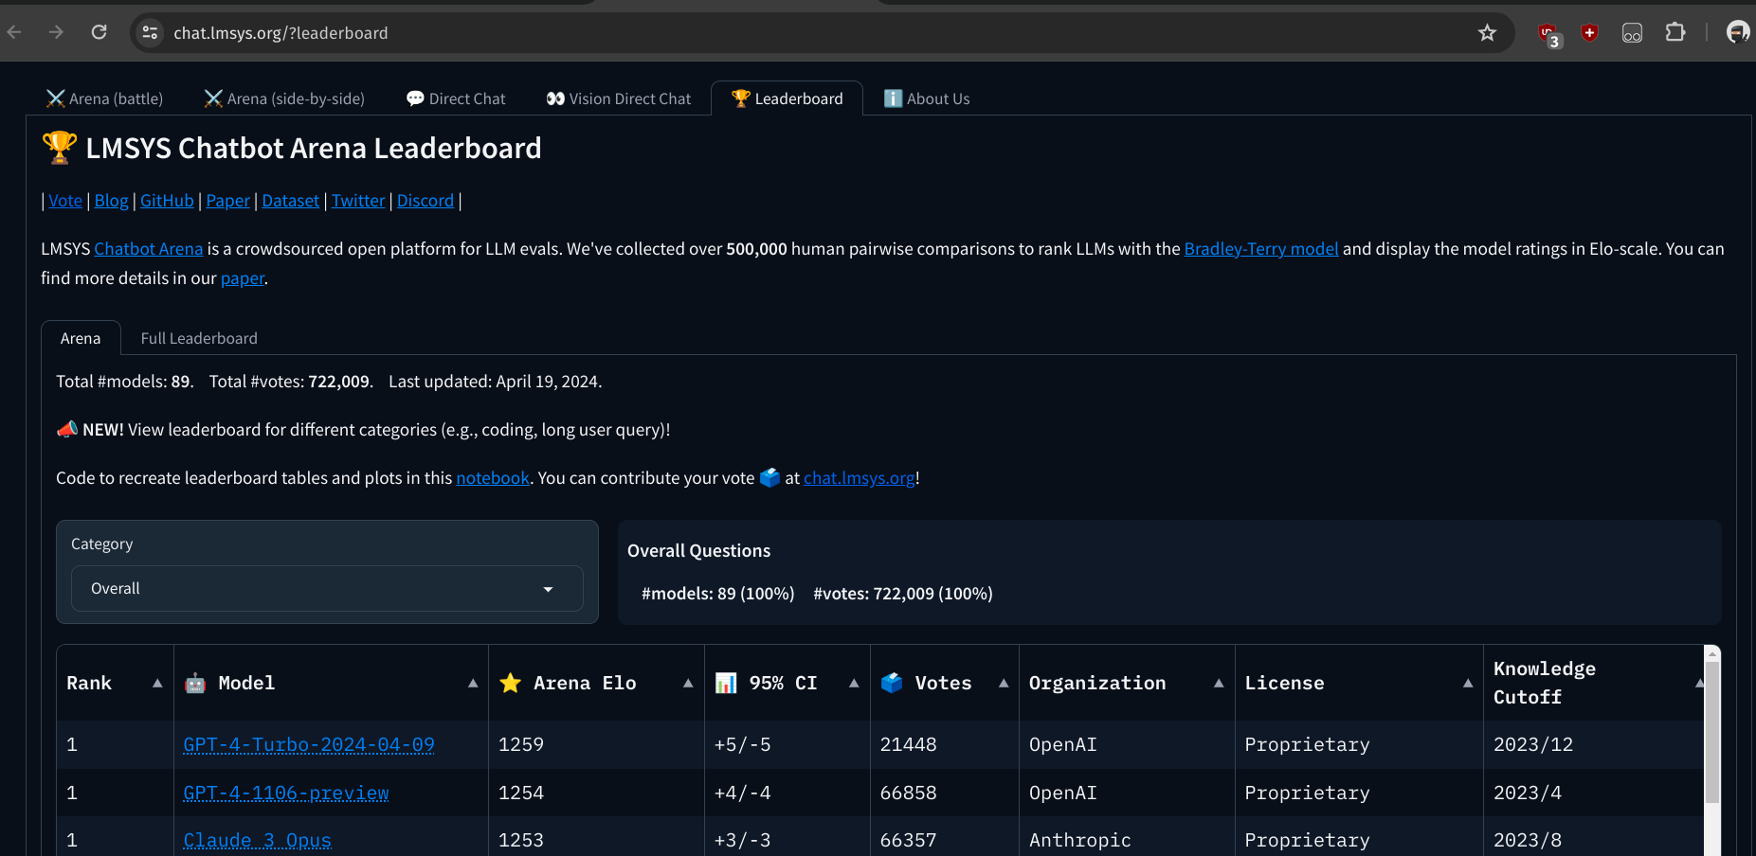Select the Arena sub-tab

tap(81, 338)
